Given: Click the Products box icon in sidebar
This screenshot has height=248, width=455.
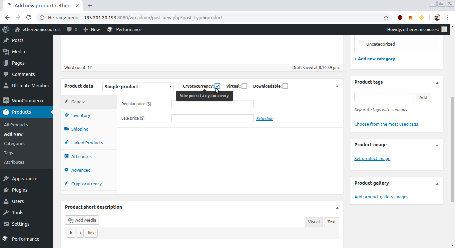Looking at the screenshot, I should click(6, 112).
